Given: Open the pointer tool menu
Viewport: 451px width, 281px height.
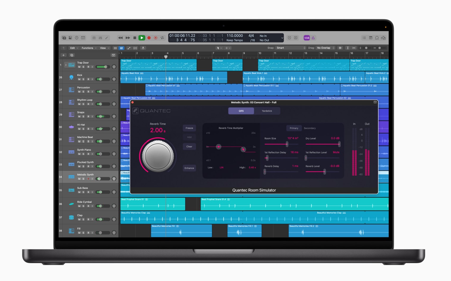Looking at the screenshot, I should (219, 48).
